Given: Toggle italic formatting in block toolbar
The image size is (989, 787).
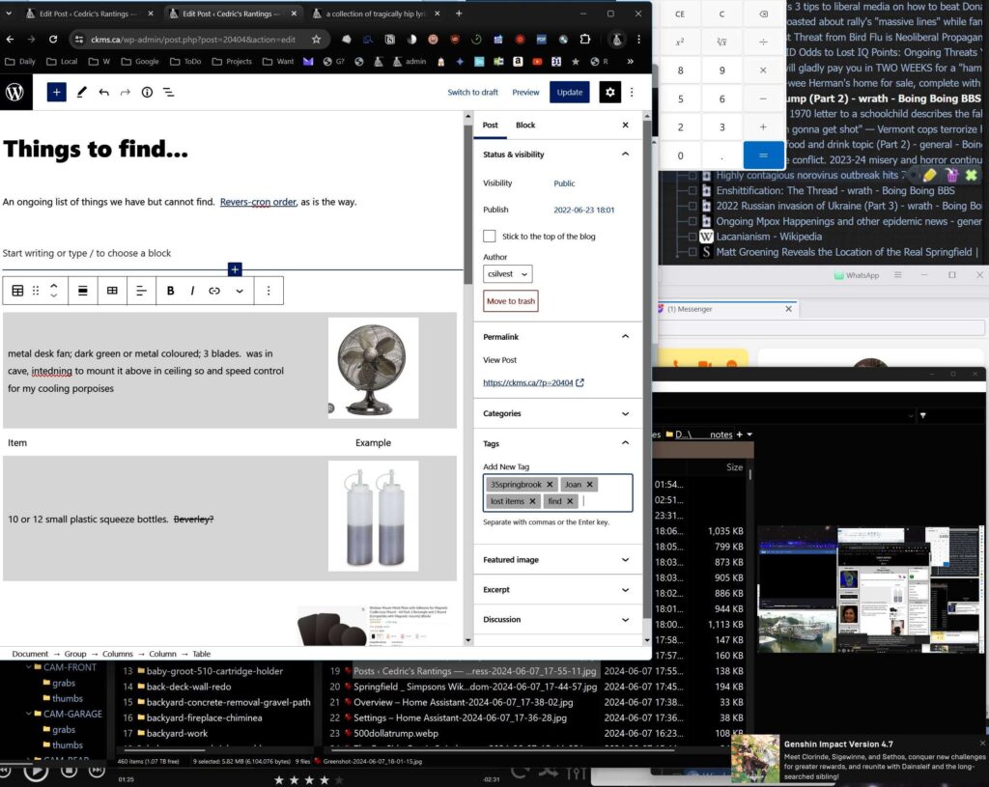Looking at the screenshot, I should pos(192,291).
